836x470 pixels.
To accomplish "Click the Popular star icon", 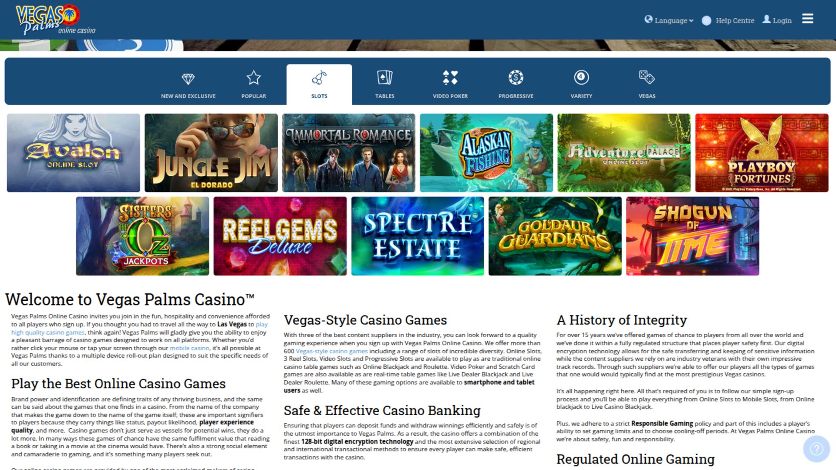I will [254, 77].
